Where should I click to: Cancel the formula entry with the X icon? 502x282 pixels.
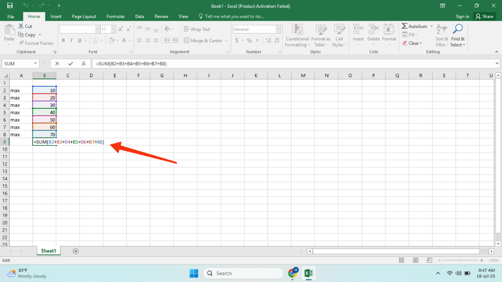[57, 64]
